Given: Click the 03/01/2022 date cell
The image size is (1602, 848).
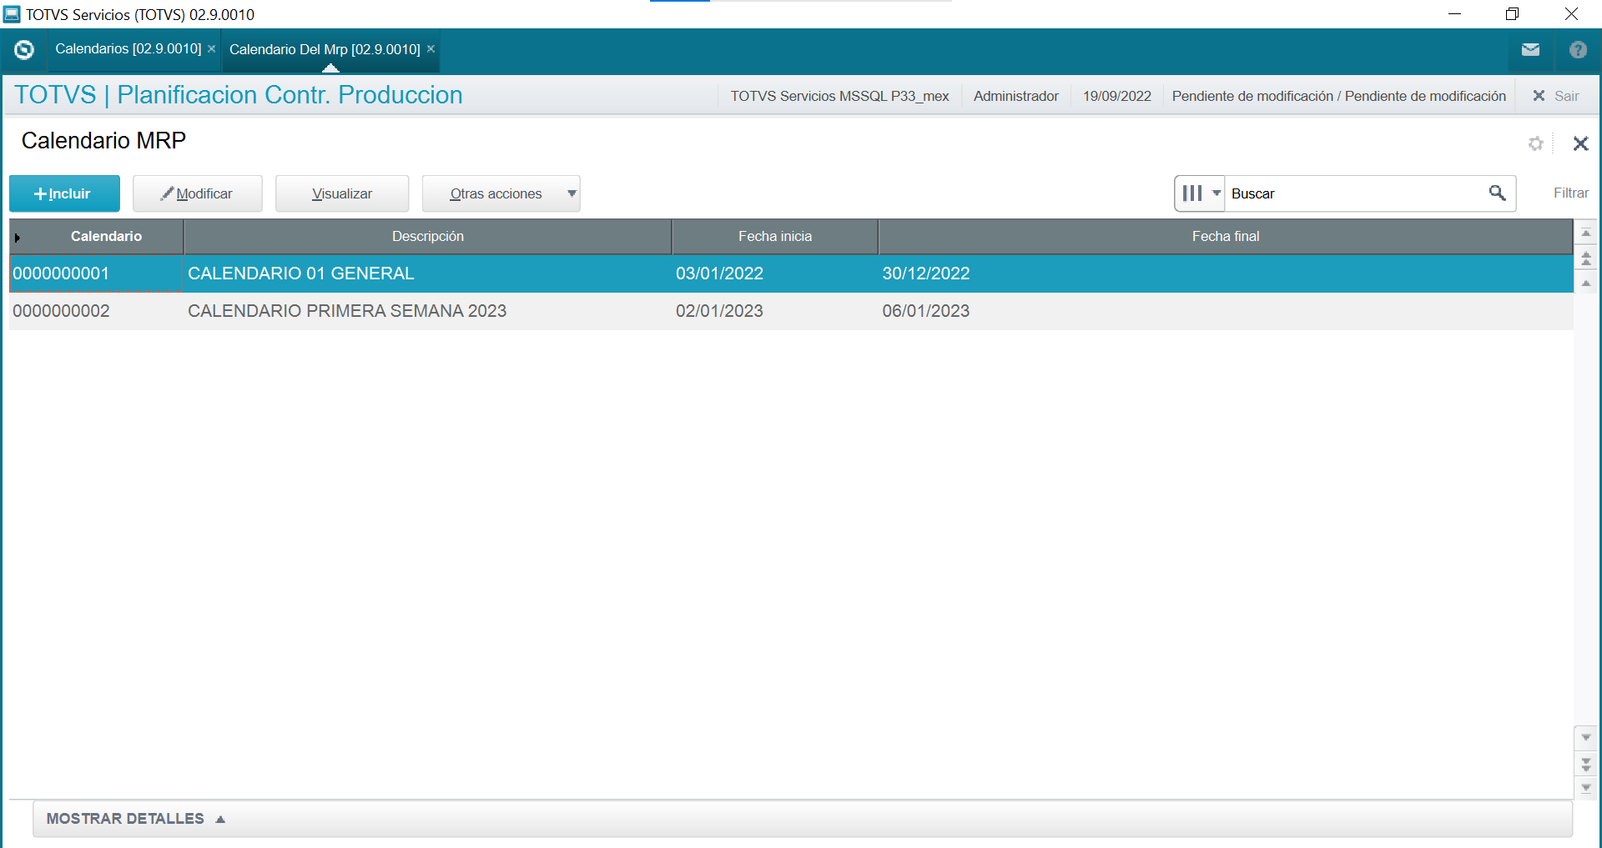Looking at the screenshot, I should point(719,273).
